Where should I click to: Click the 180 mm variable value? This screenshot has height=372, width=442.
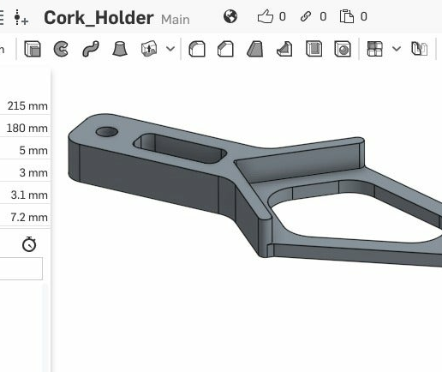pos(27,129)
